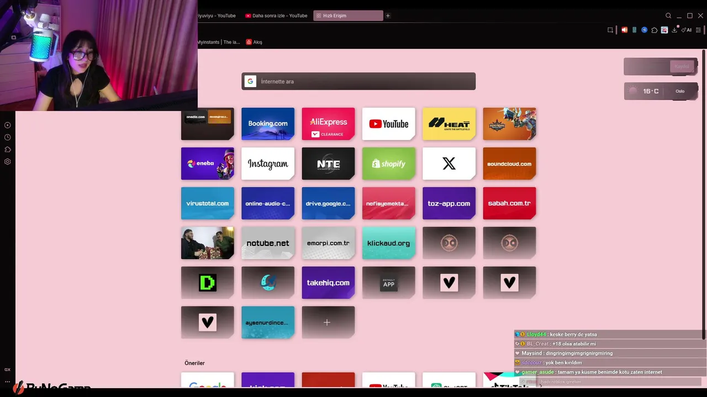Open the onedio speed dial folder
Viewport: 707px width, 397px height.
[208, 124]
